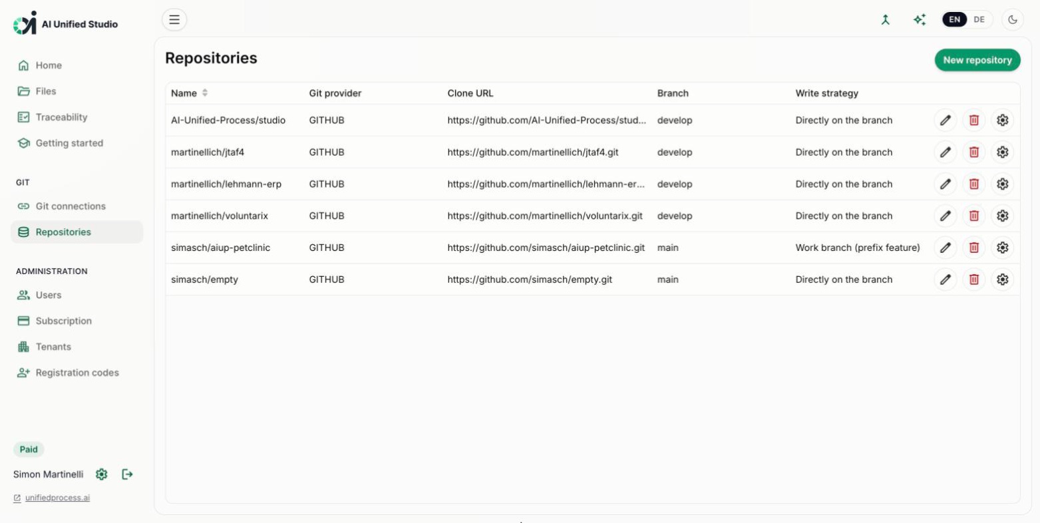The image size is (1040, 523).
Task: Edit the simasch/aiup-petclinic repository
Action: [x=945, y=248]
